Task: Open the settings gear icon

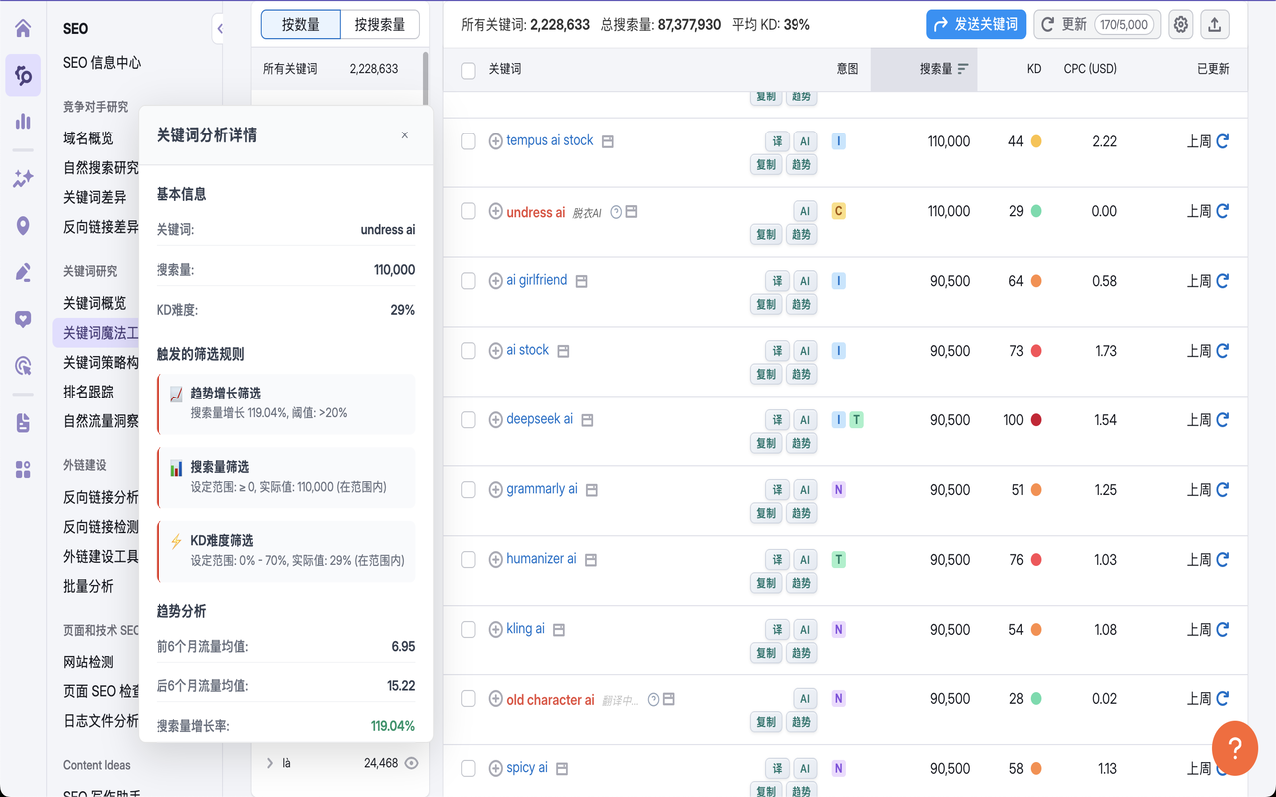Action: click(x=1181, y=25)
